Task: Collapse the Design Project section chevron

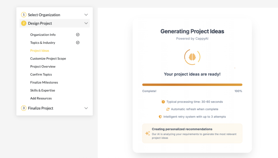Action: tap(86, 23)
